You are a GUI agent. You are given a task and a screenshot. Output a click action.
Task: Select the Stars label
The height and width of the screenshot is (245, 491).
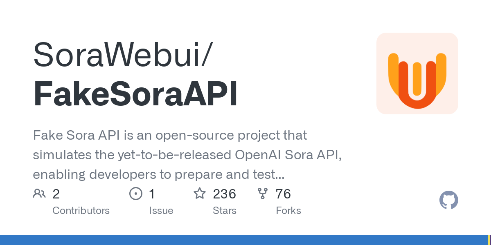(x=225, y=211)
